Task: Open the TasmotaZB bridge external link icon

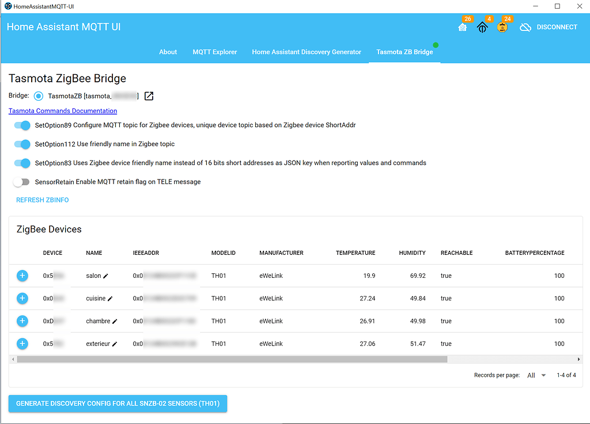Action: click(x=149, y=96)
